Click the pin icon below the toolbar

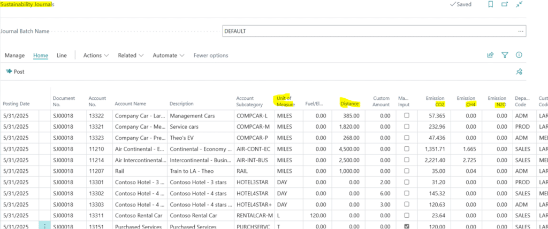[x=519, y=72]
